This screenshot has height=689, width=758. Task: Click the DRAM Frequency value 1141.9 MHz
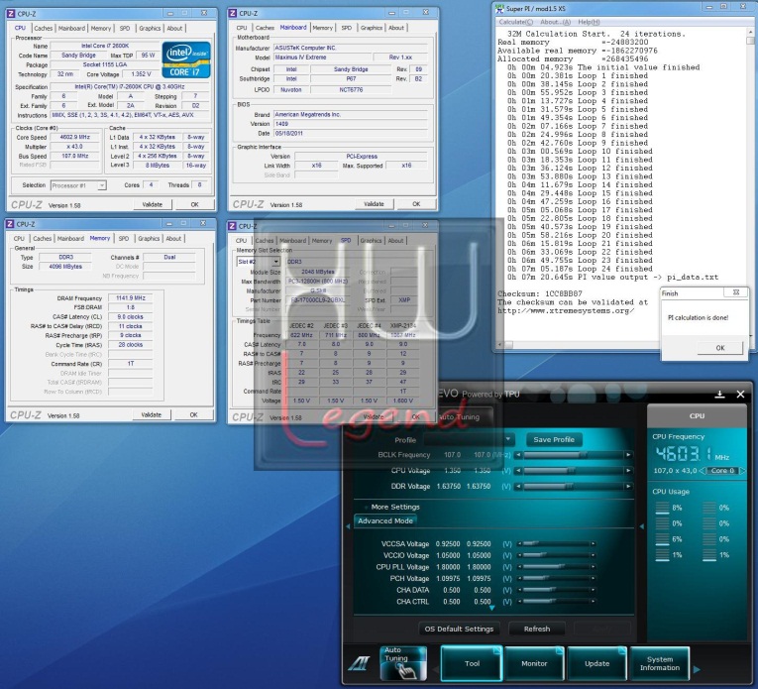pos(130,298)
